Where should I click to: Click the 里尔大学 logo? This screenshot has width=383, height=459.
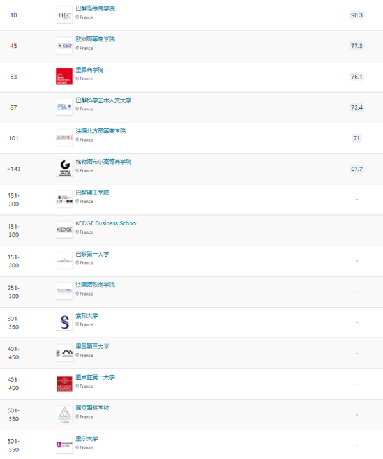(x=64, y=444)
